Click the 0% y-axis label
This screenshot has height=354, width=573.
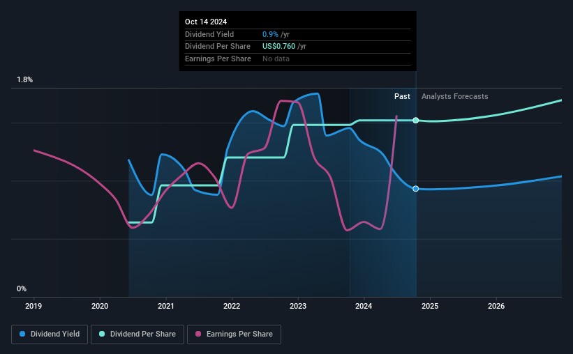pyautogui.click(x=22, y=288)
